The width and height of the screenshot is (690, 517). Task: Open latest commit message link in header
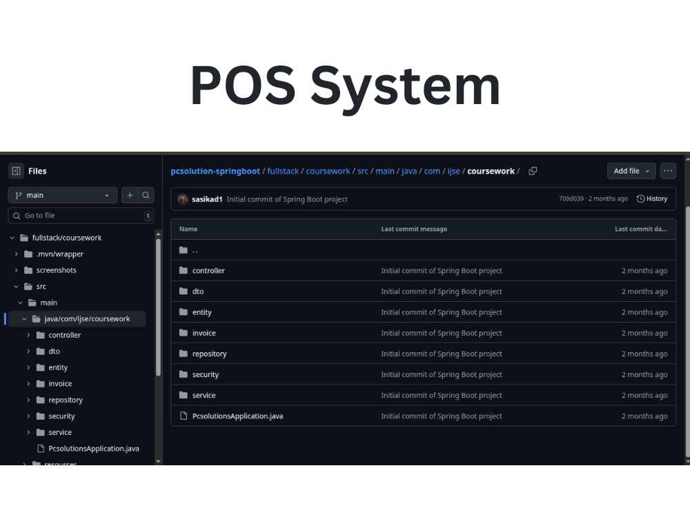pyautogui.click(x=287, y=200)
